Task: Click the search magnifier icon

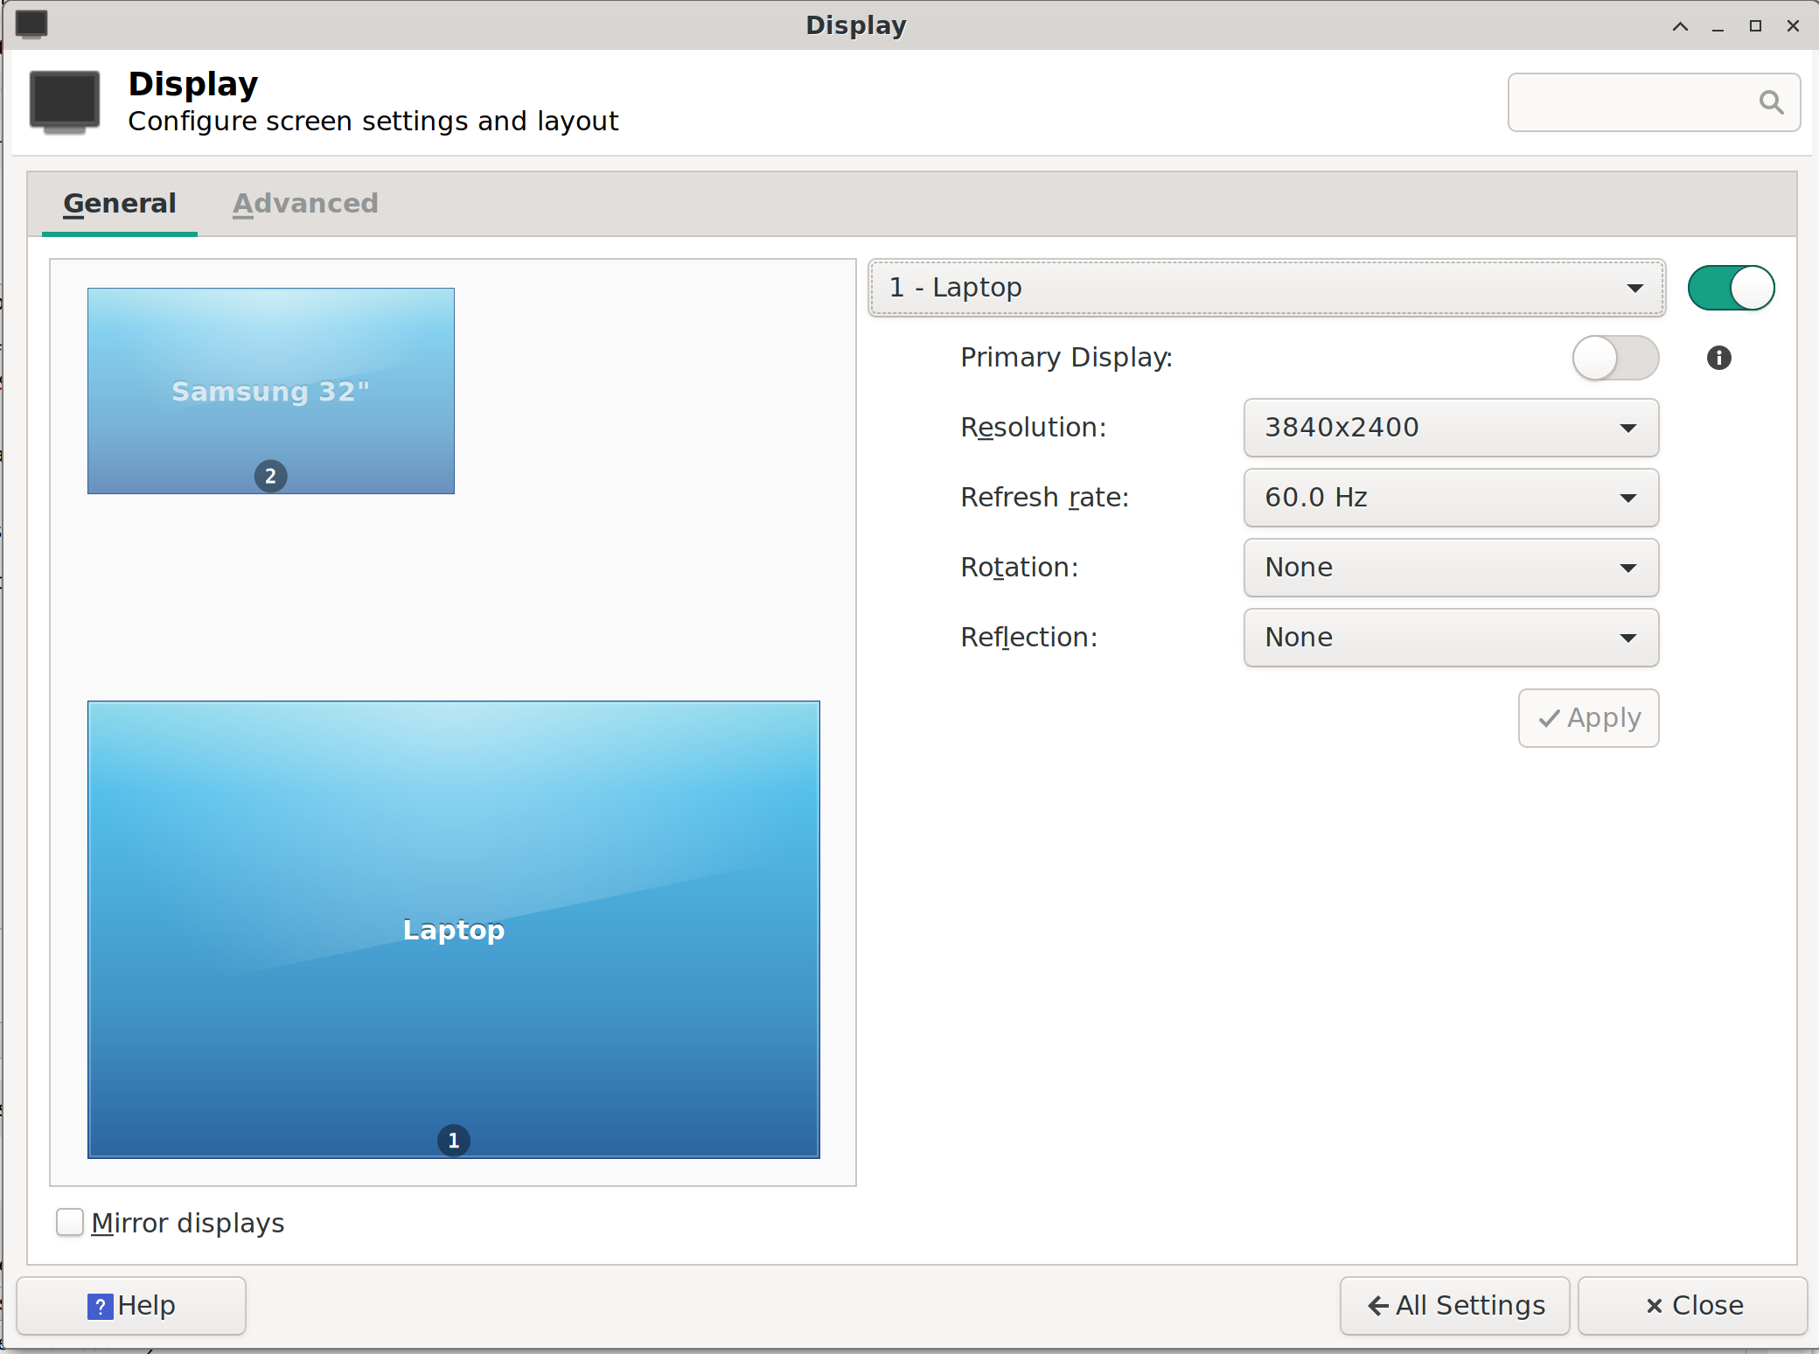Action: tap(1771, 102)
